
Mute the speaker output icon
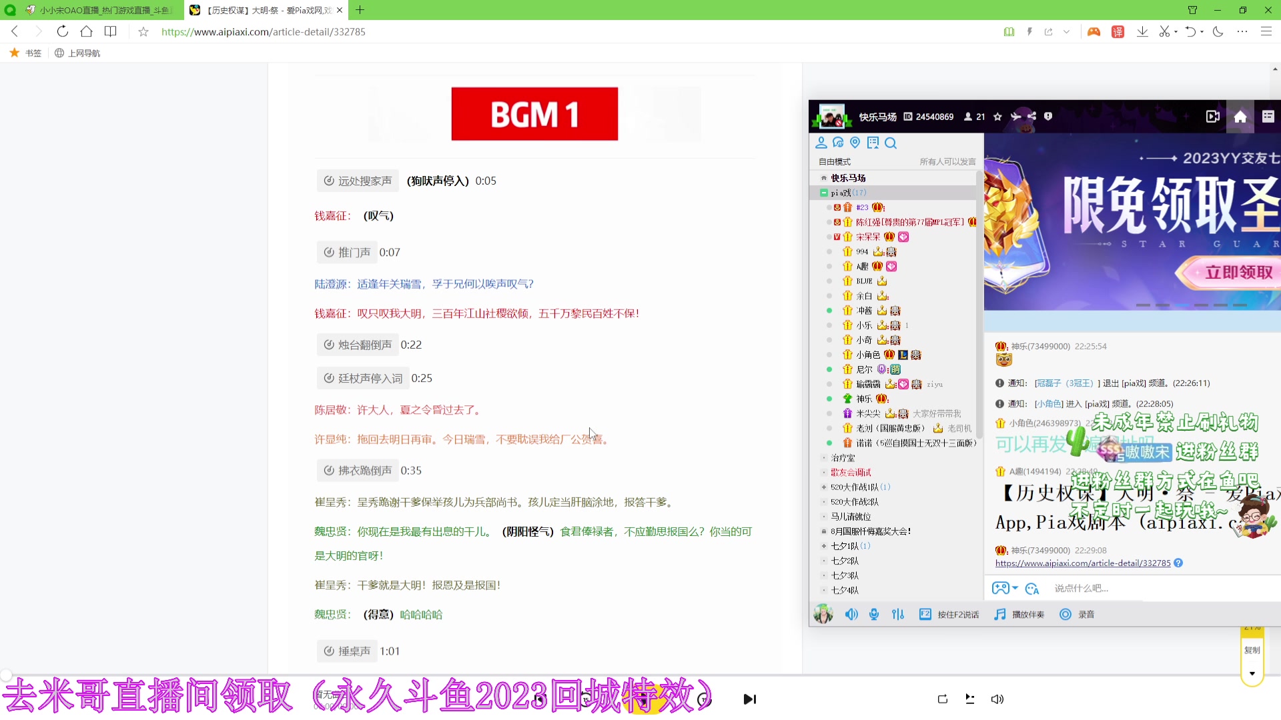coord(851,614)
